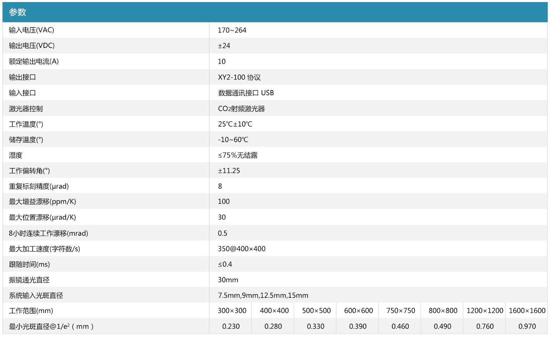Viewport: 550px width, 338px height.
Task: Click the 350@400×400 speed value
Action: click(x=242, y=249)
